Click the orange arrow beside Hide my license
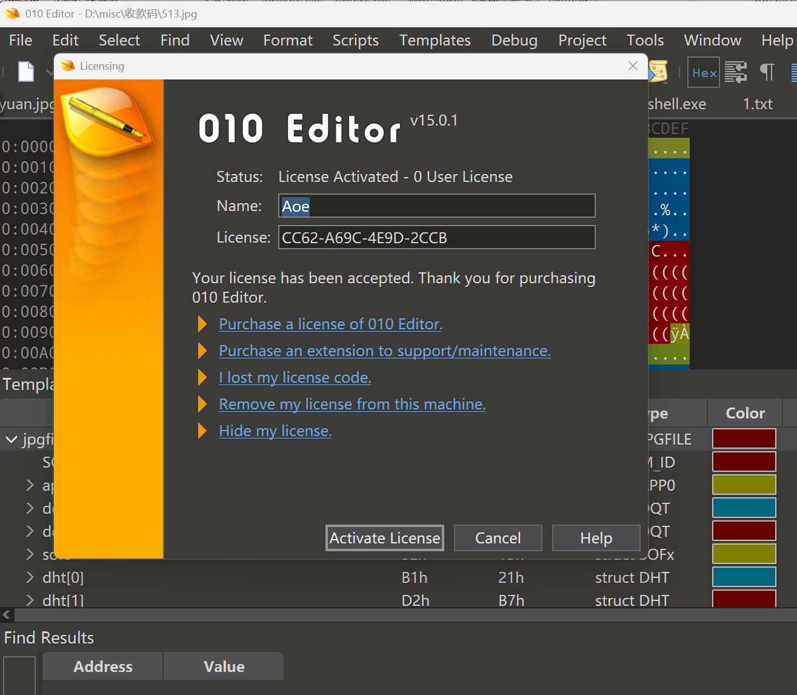Screen dimensions: 797x695 (x=202, y=431)
